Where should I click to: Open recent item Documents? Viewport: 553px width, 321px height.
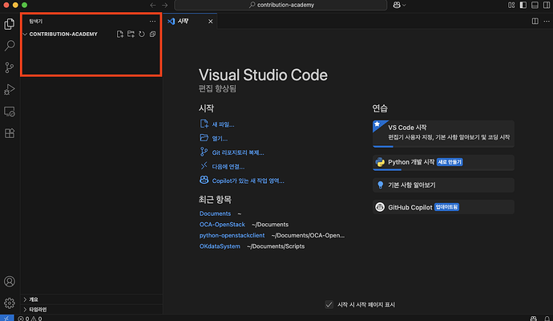(x=215, y=213)
